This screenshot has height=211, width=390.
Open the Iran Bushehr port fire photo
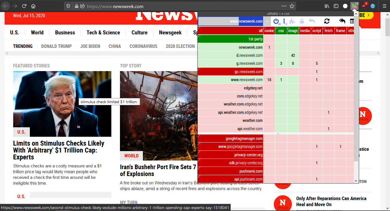pos(159,116)
